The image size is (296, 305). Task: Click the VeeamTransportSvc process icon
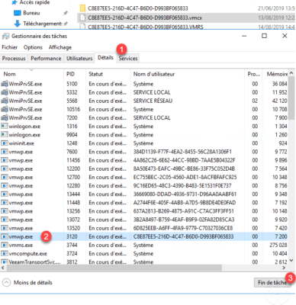click(5, 262)
